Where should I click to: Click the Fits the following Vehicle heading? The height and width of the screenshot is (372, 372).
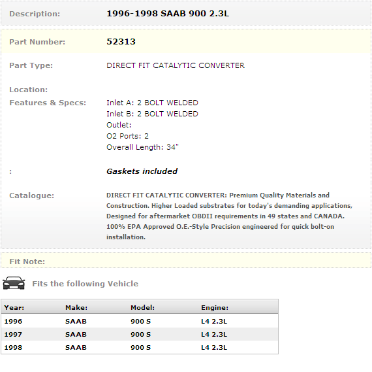[85, 284]
